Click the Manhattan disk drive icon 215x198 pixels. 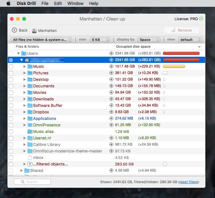34,31
